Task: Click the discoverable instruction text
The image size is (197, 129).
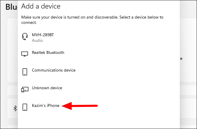Action: coord(92,20)
